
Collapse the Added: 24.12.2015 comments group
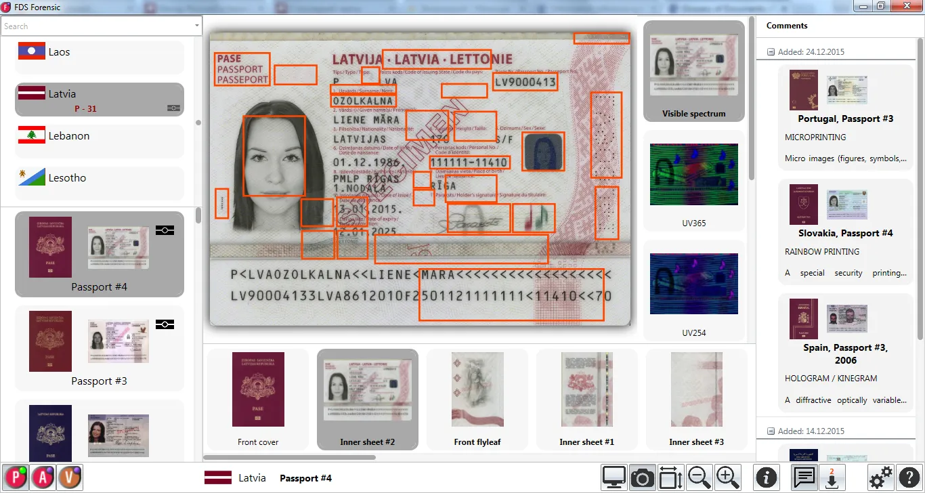(771, 52)
